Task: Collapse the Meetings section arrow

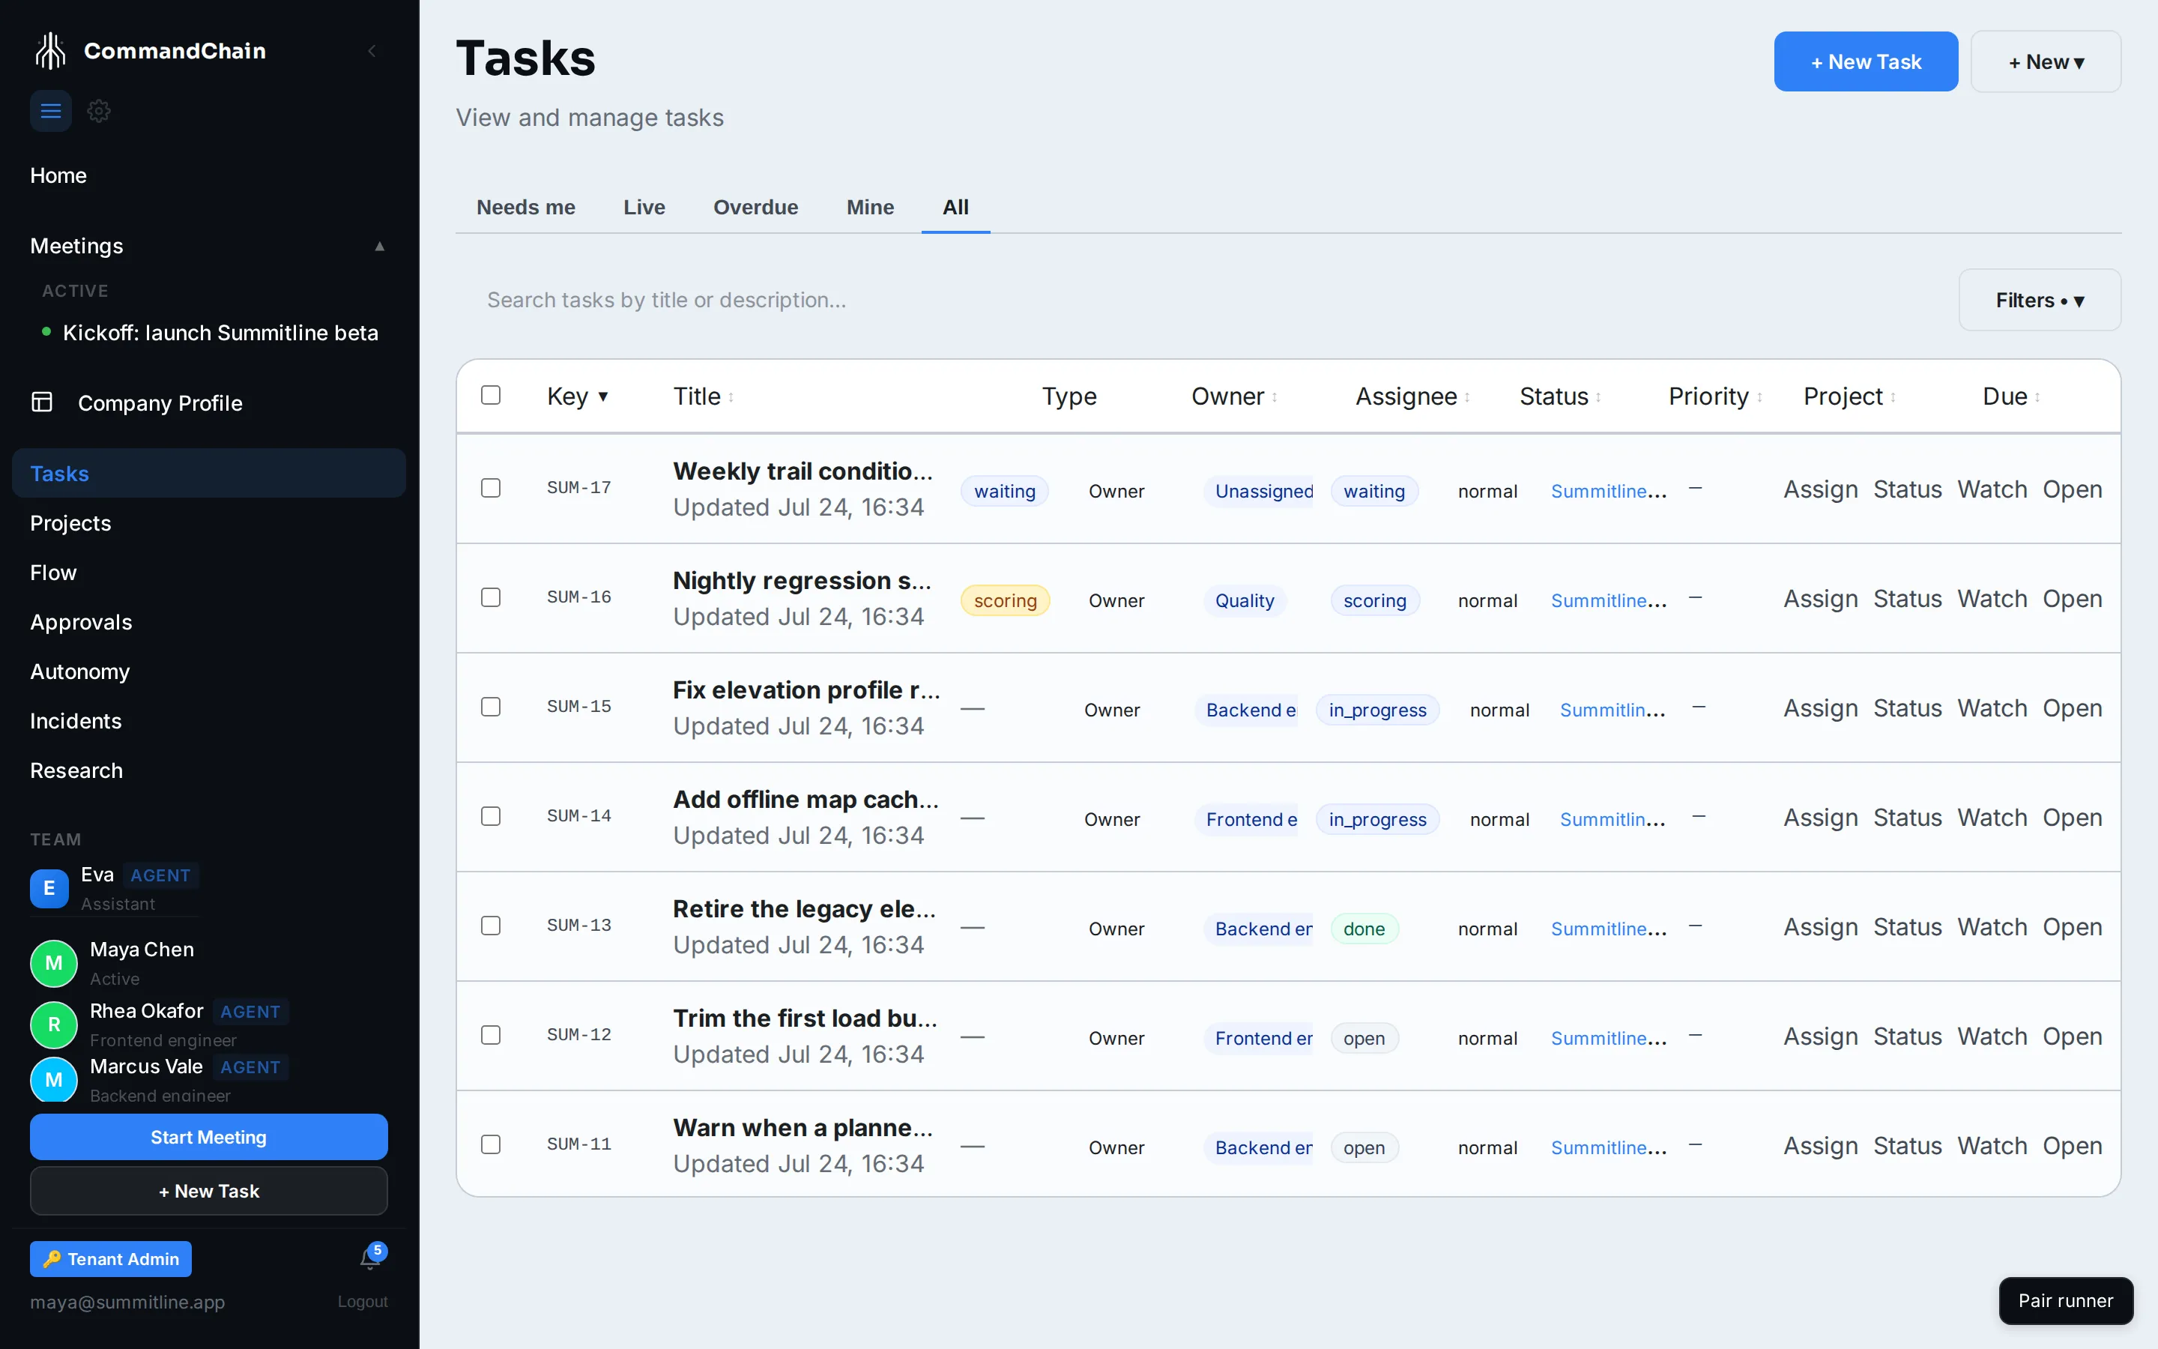Action: pos(380,247)
